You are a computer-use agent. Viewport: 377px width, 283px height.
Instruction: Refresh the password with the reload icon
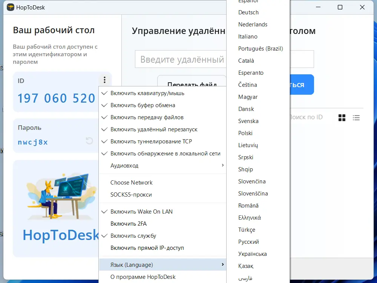[x=89, y=141]
